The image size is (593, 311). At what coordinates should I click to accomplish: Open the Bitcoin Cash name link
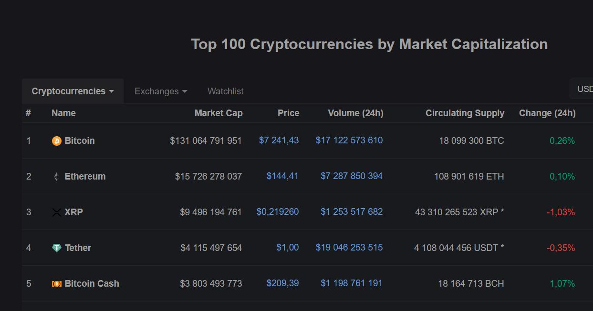click(92, 284)
